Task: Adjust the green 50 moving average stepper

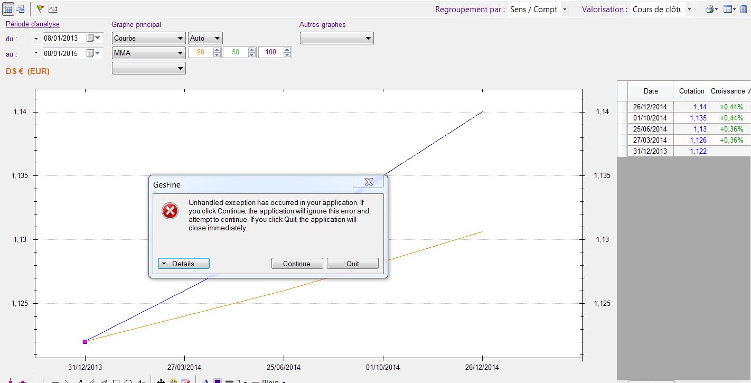Action: [x=252, y=52]
